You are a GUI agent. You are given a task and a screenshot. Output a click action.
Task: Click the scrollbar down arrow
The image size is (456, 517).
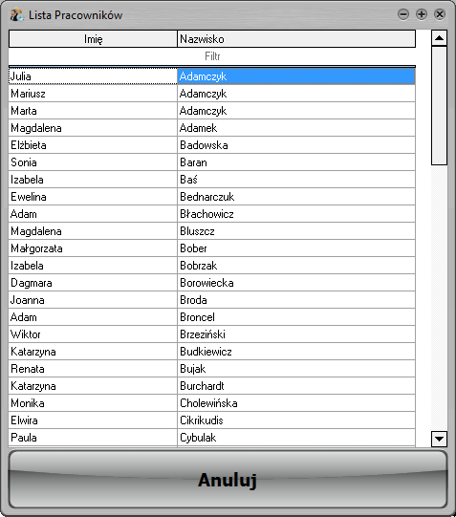click(439, 439)
